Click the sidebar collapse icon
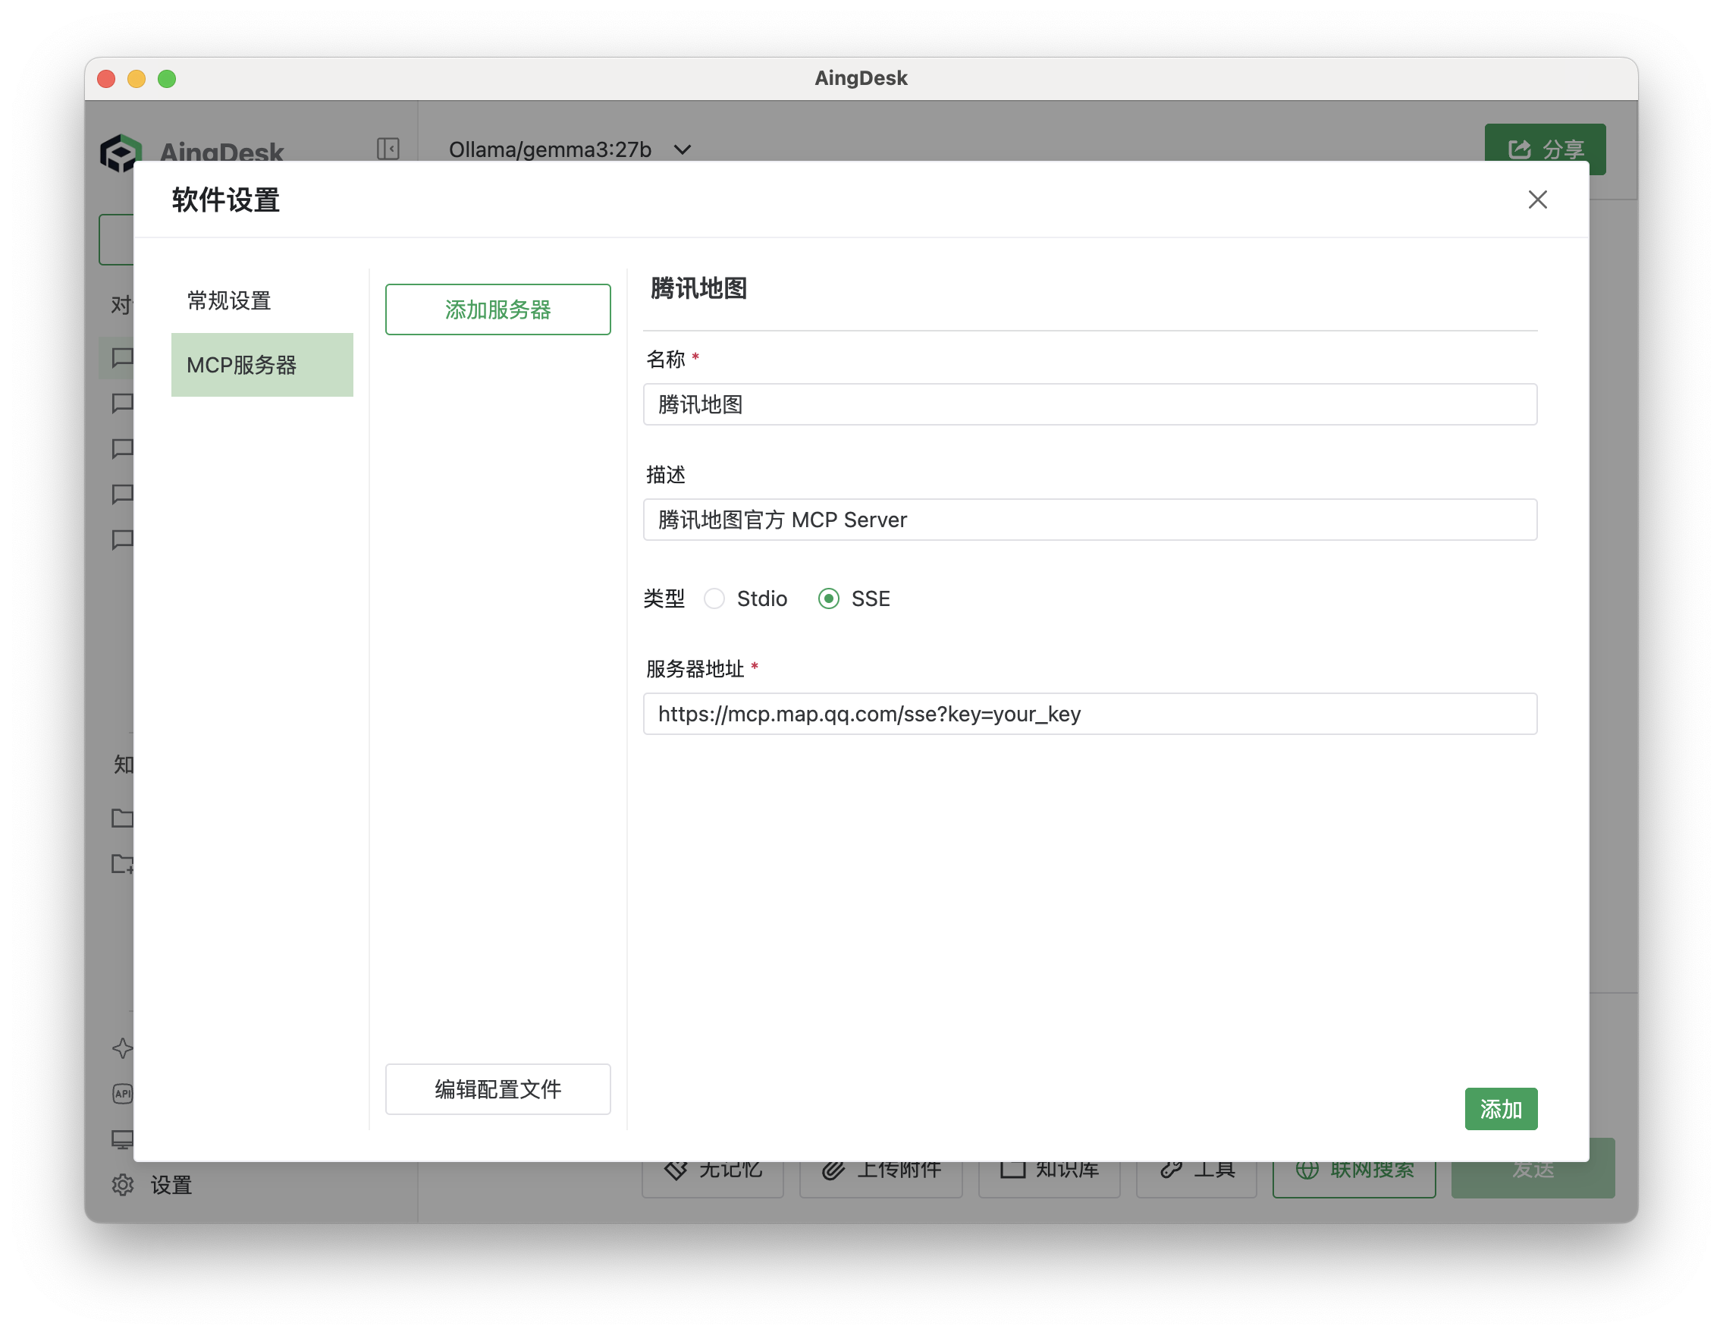Image resolution: width=1723 pixels, height=1335 pixels. pyautogui.click(x=388, y=149)
